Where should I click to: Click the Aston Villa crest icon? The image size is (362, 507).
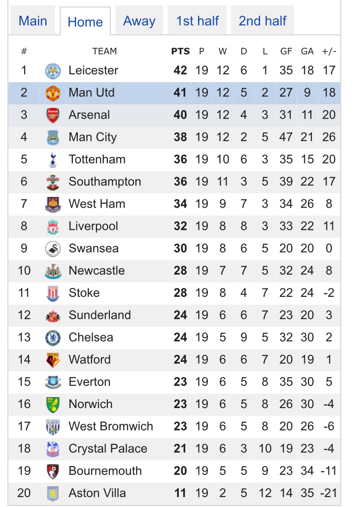pyautogui.click(x=53, y=493)
